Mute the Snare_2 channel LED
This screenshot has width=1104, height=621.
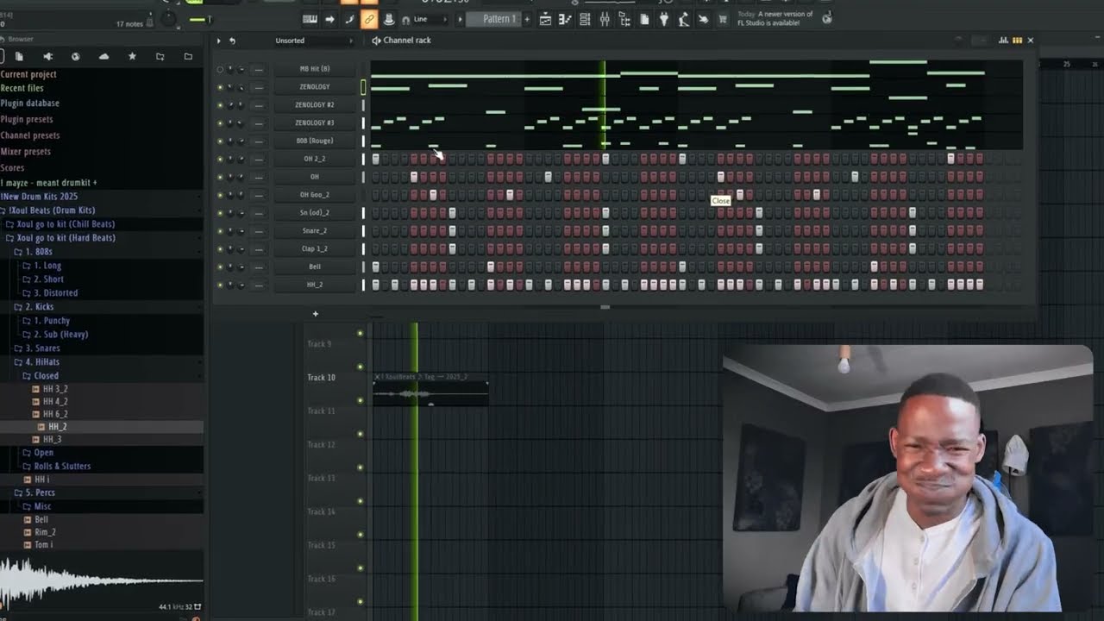(220, 231)
